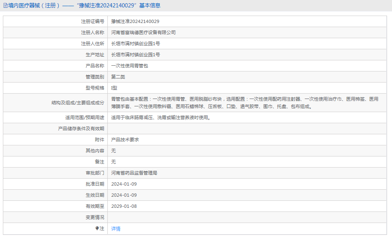Click the 生产地址 row label

click(x=95, y=55)
